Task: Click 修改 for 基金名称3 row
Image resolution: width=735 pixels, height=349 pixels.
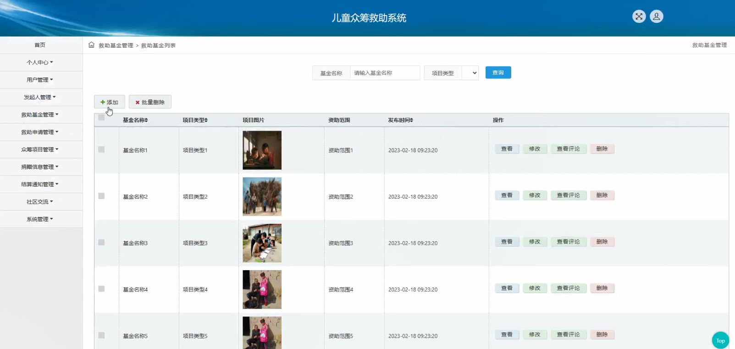Action: tap(535, 242)
